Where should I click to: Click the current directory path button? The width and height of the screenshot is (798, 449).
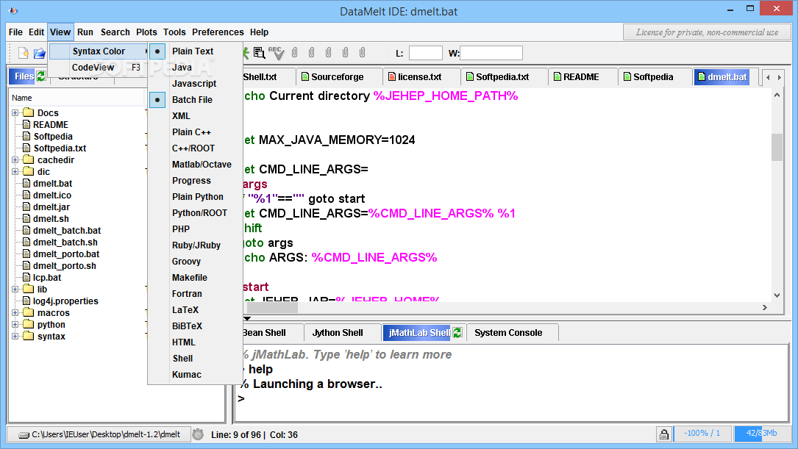tap(99, 434)
